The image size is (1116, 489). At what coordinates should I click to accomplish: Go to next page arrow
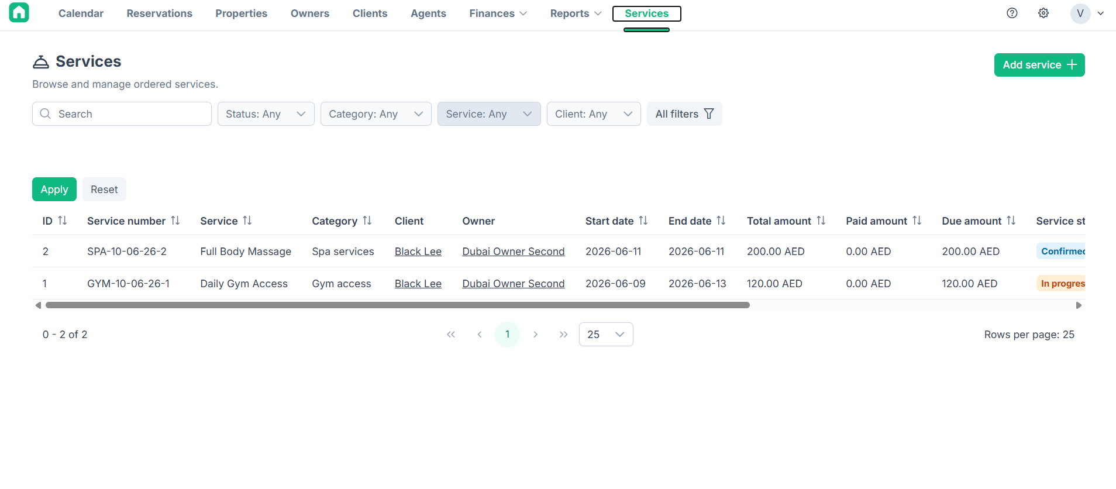pos(535,335)
